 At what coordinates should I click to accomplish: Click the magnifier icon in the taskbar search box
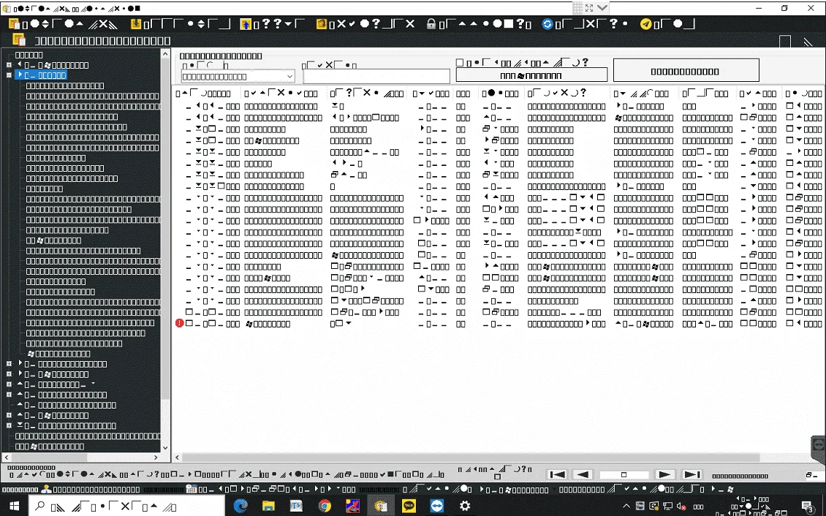pos(39,506)
